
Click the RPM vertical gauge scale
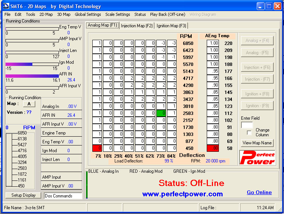click(x=20, y=159)
